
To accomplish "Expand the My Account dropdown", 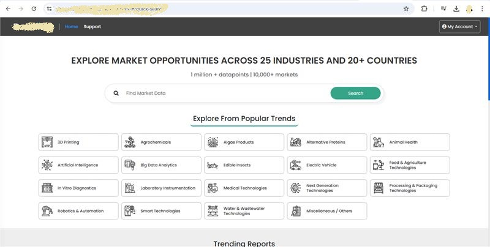I will point(459,26).
